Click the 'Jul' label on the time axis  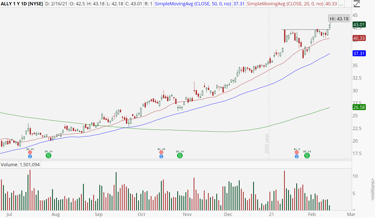click(x=9, y=214)
